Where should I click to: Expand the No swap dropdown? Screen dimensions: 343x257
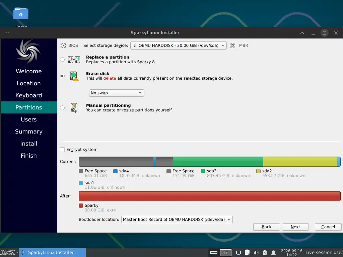116,93
